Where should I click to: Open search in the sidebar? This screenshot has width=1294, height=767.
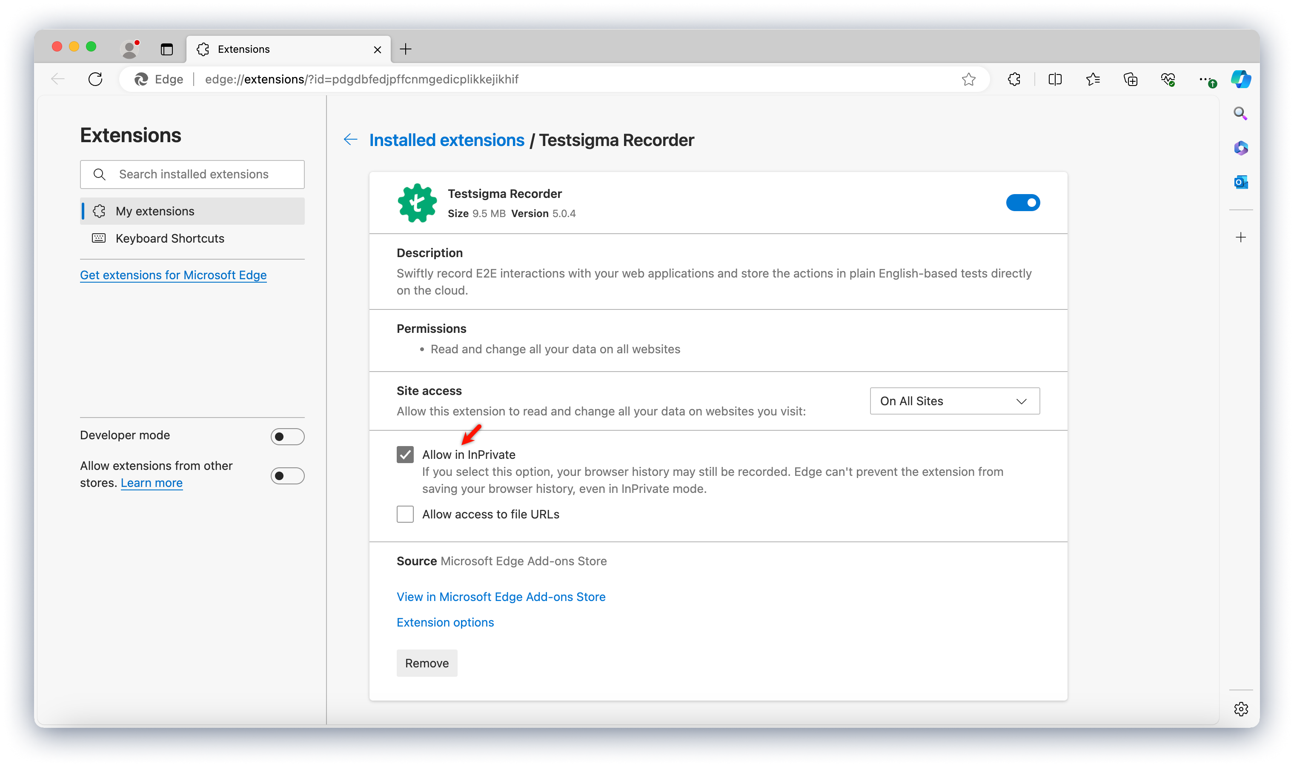[1241, 113]
